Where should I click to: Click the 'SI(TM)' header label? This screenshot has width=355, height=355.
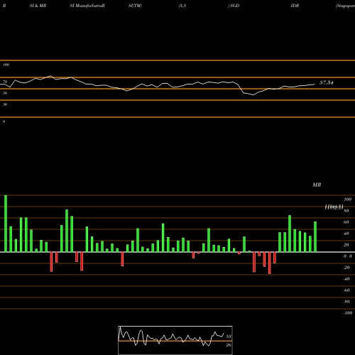click(135, 6)
